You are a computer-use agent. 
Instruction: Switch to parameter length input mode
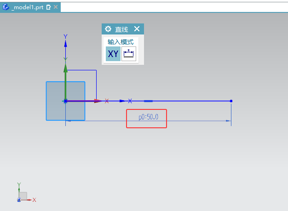(128, 54)
